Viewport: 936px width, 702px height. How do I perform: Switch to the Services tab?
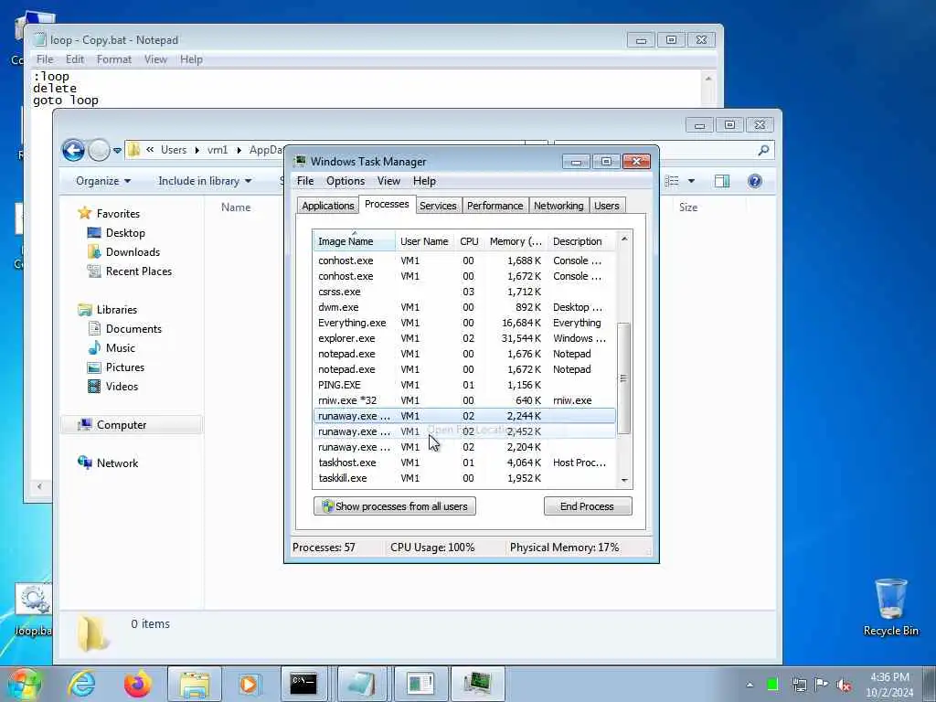438,206
